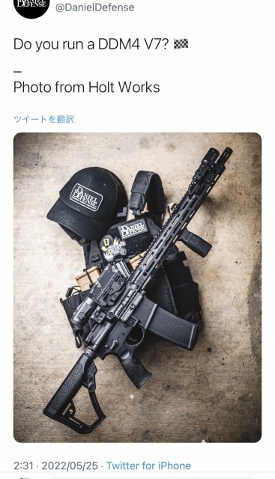Tap the skull morale patch on vest
Image resolution: width=275 pixels, height=479 pixels.
click(x=112, y=248)
